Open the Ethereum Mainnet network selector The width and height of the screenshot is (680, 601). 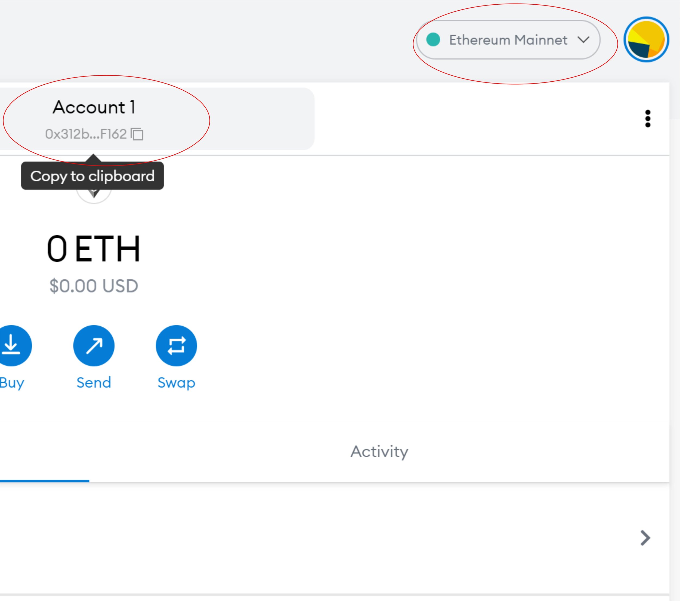508,40
